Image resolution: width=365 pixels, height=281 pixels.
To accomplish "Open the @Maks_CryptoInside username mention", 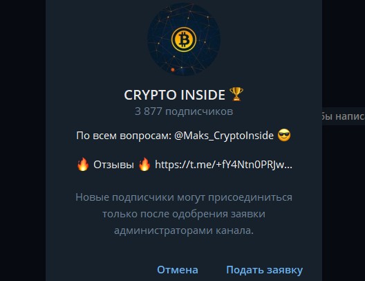I will tap(224, 136).
